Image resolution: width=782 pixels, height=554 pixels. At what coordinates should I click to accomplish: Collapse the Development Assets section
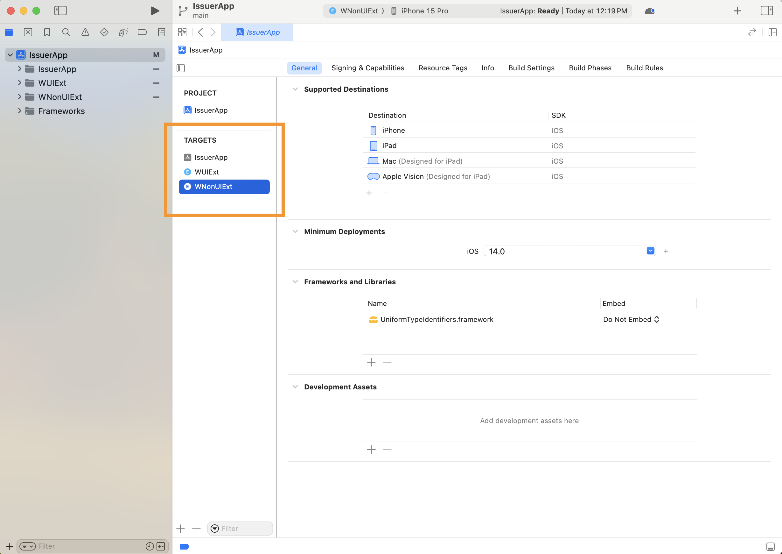(x=295, y=387)
